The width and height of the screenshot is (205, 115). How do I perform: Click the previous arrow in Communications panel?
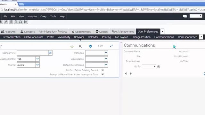pyautogui.click(x=126, y=73)
